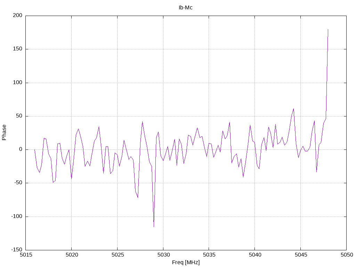This screenshot has width=356, height=267.
Task: Click x-axis tick label 5035
Action: 209,255
